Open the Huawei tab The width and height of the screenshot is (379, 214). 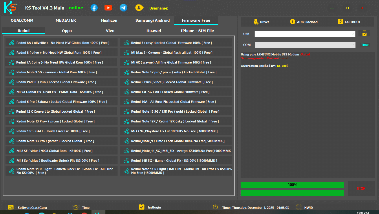pyautogui.click(x=154, y=31)
